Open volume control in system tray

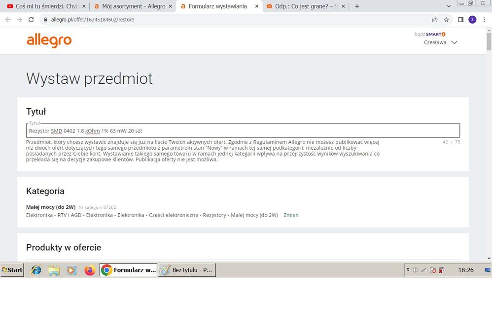pos(416,270)
